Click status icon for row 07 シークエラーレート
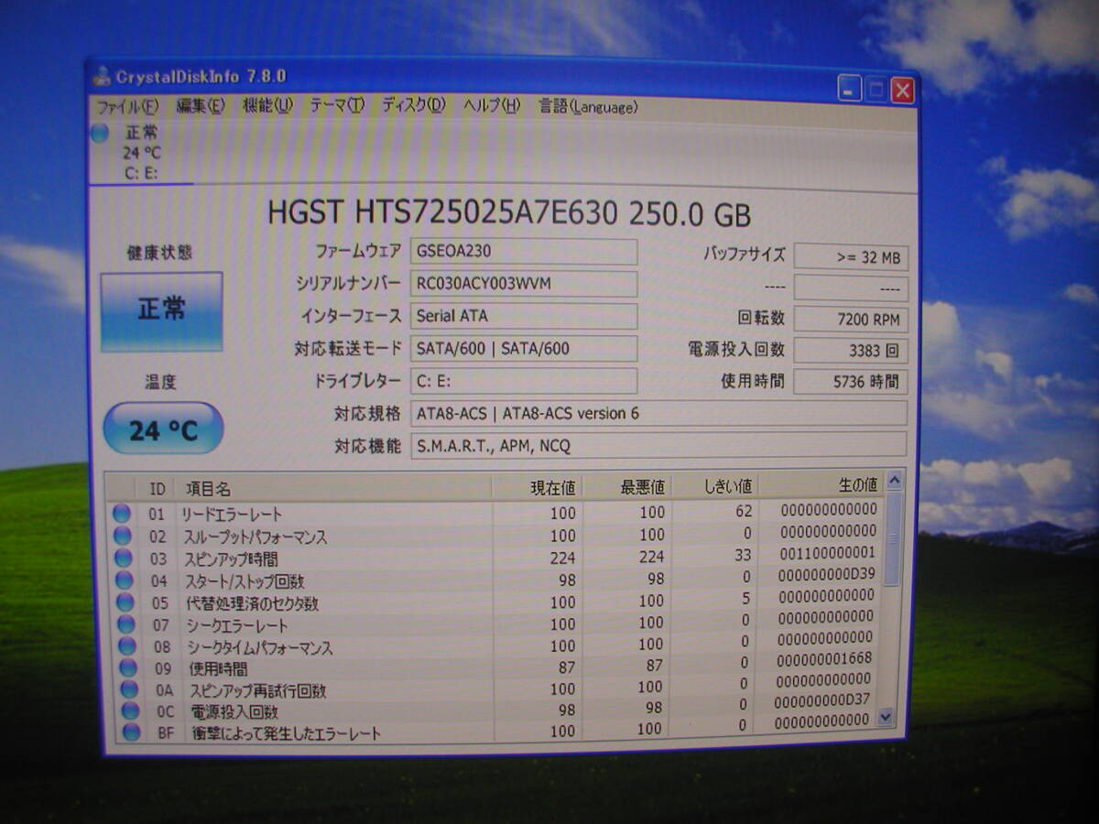 pyautogui.click(x=125, y=624)
